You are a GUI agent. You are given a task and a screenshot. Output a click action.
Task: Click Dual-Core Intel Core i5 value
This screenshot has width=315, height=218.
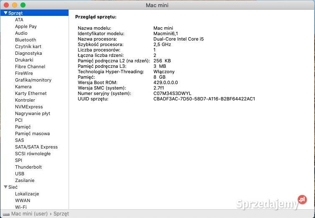[x=178, y=39]
